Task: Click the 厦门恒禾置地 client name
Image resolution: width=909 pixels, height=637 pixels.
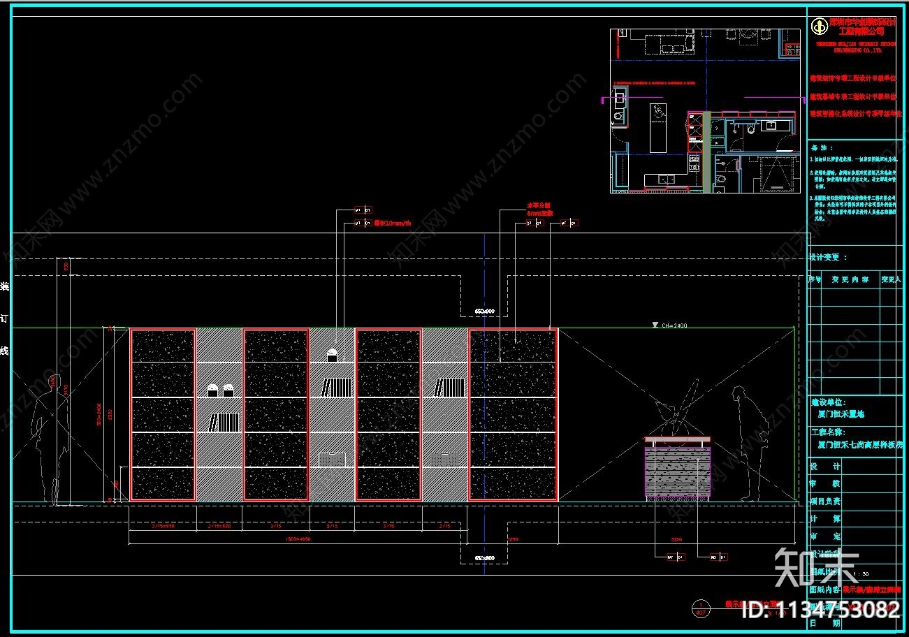Action: pos(841,414)
